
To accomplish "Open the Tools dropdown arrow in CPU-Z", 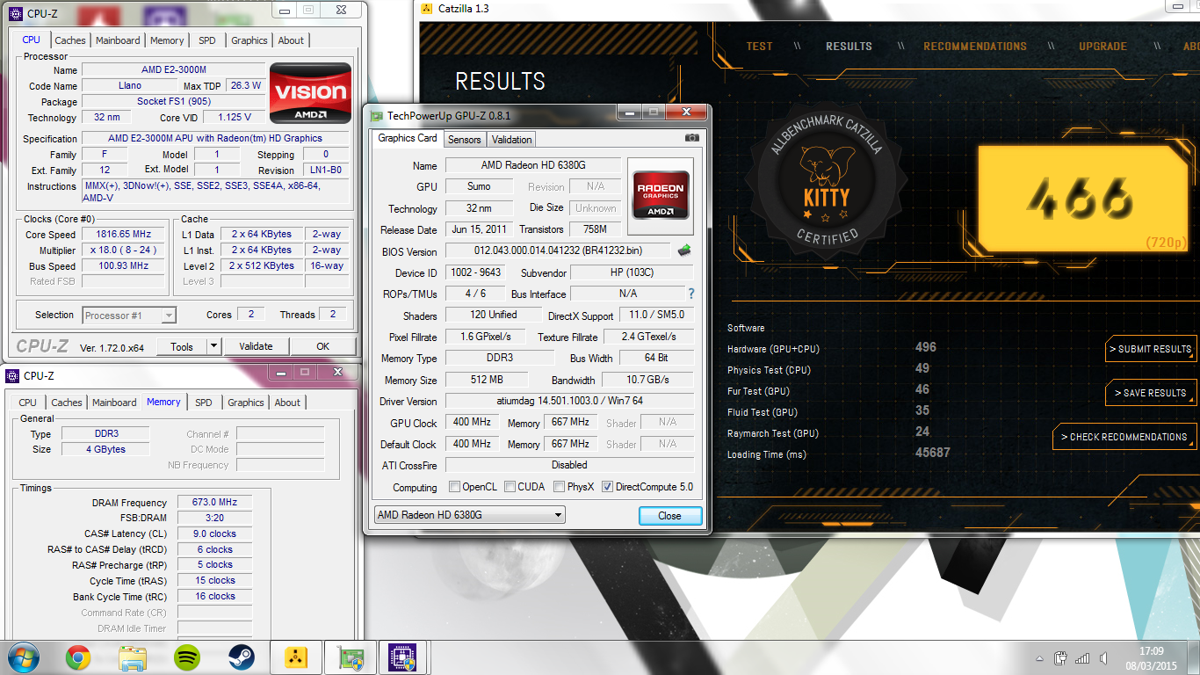I will (213, 346).
